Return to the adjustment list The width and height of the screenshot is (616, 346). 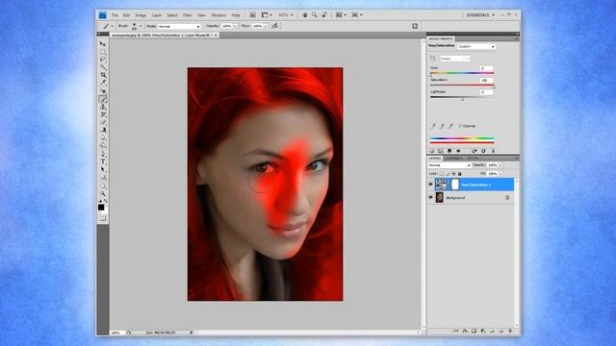(x=432, y=151)
